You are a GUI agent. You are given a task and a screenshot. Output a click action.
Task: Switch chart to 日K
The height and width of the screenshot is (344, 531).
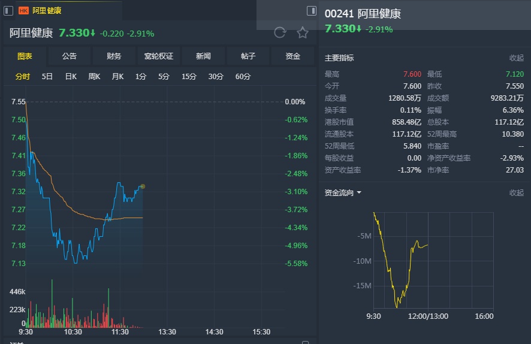point(71,77)
